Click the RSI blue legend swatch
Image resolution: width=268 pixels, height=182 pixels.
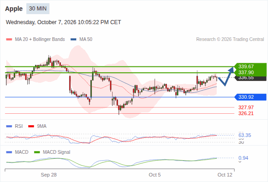click(x=9, y=126)
